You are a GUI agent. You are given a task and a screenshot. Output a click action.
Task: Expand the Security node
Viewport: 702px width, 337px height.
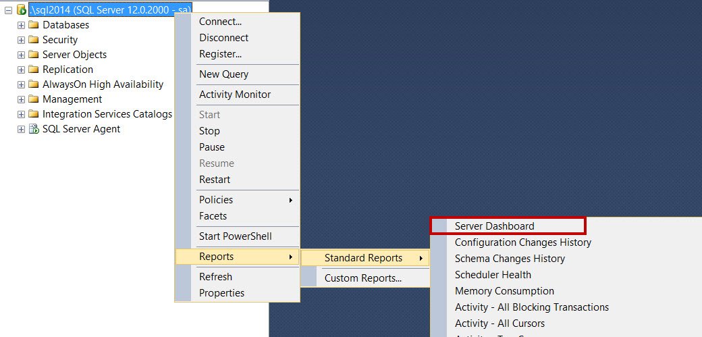click(x=21, y=40)
